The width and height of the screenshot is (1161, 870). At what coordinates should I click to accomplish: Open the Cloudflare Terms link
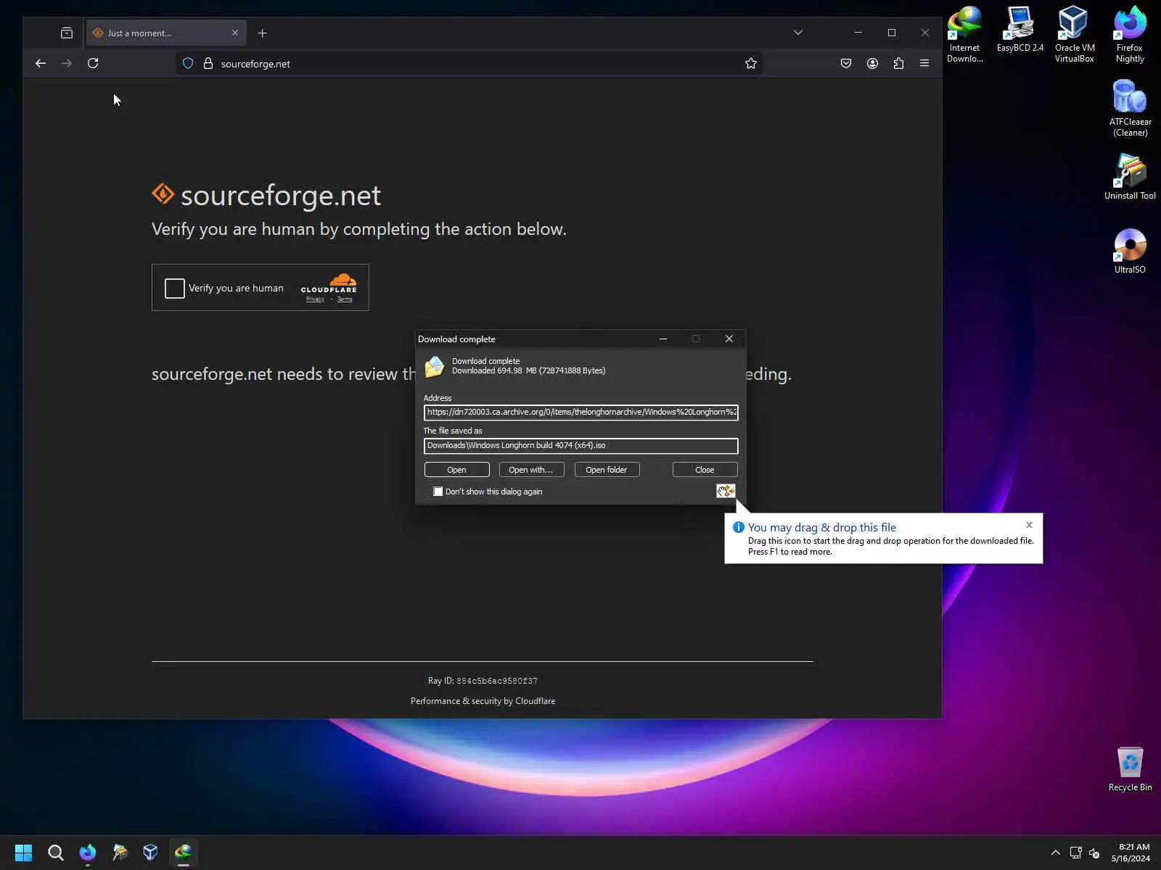coord(345,299)
